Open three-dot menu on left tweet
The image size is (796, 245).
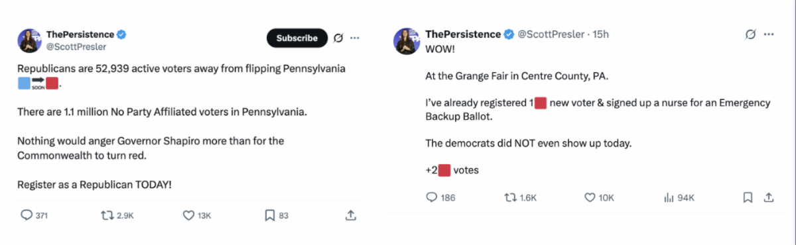tap(355, 38)
